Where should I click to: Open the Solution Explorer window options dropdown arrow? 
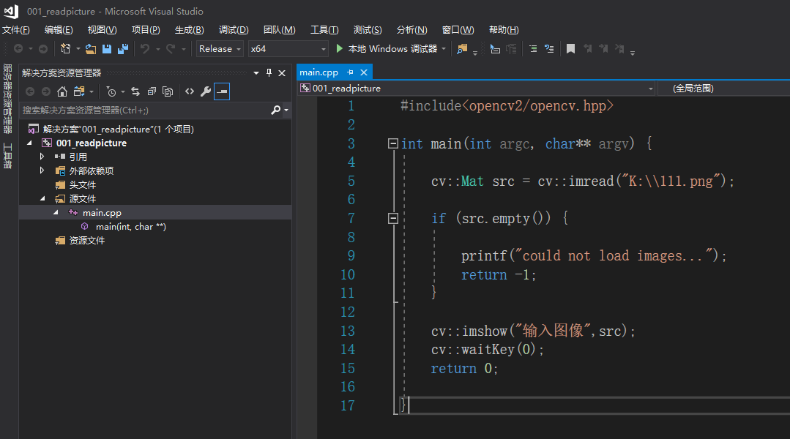(256, 73)
